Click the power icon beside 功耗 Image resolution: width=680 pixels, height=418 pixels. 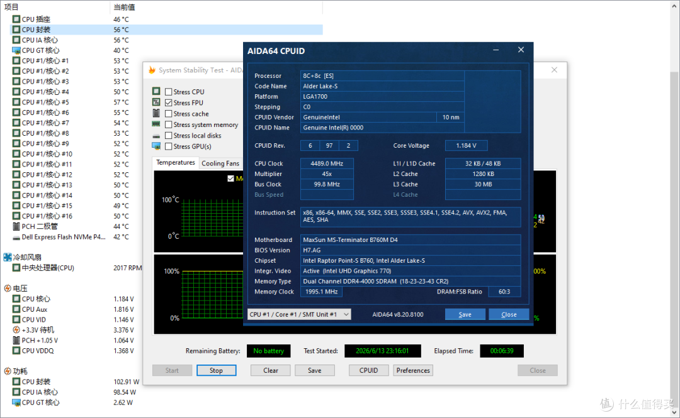coord(8,371)
